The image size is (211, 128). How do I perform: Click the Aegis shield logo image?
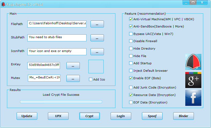(x=193, y=62)
